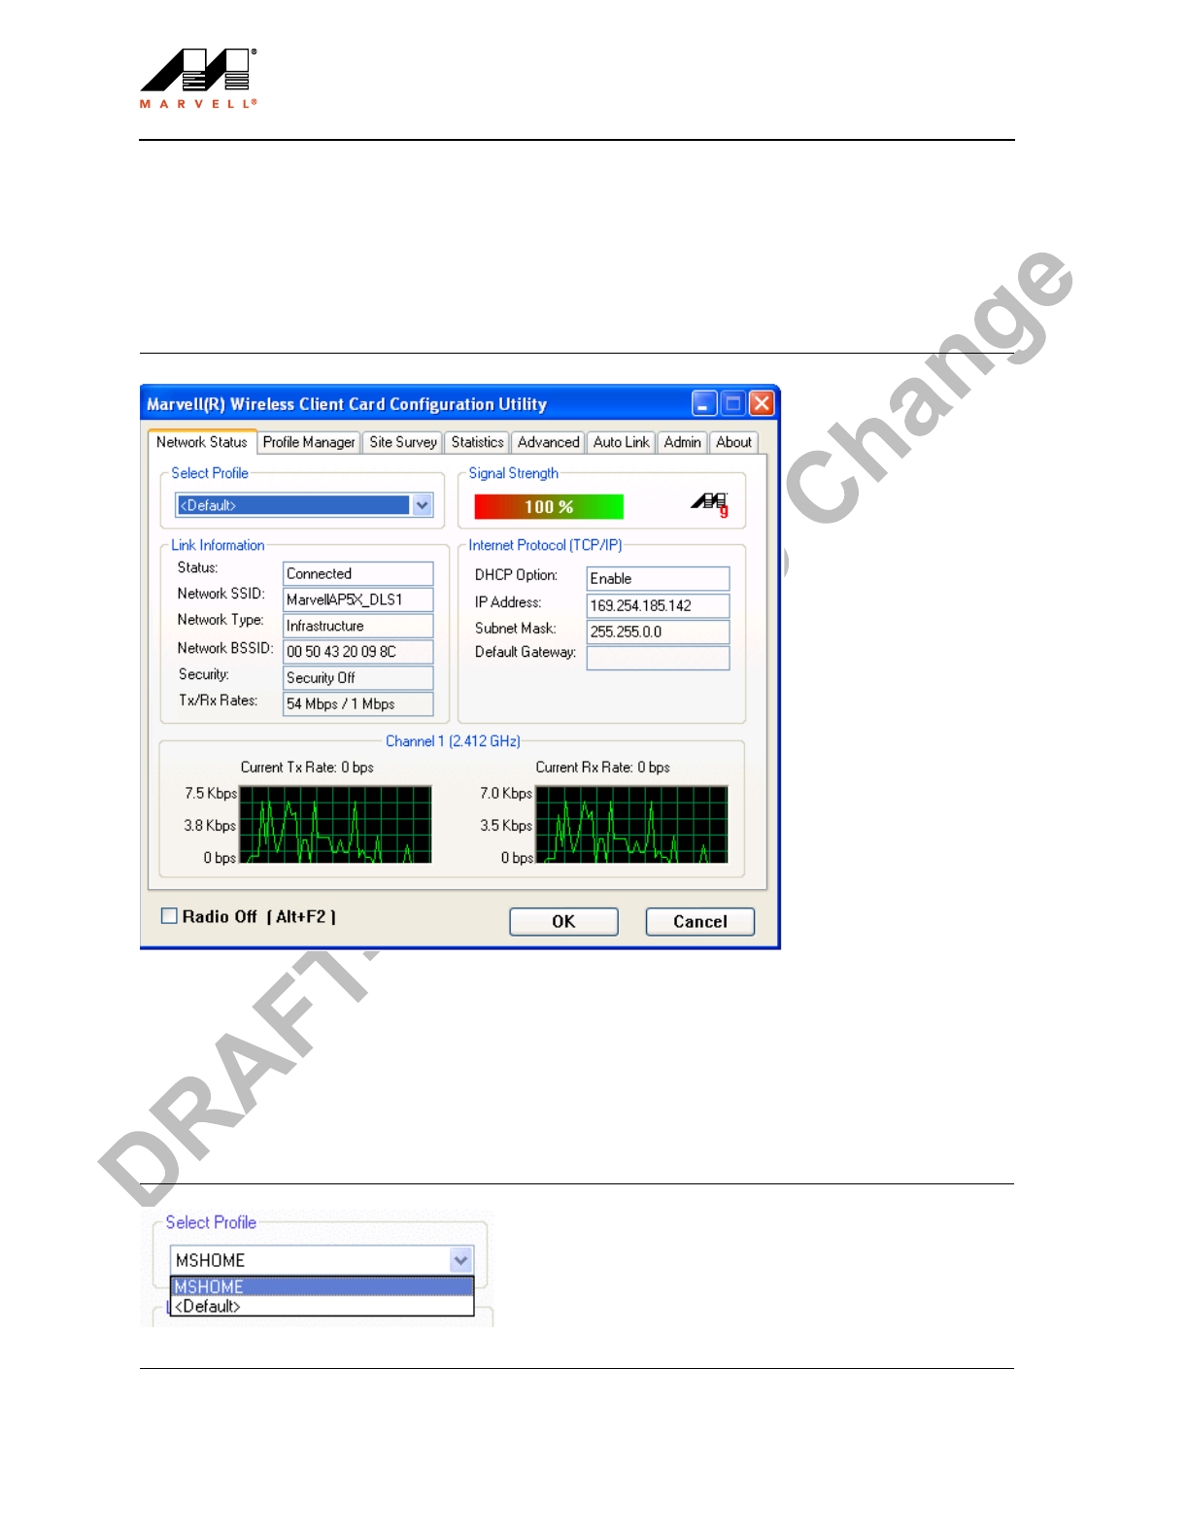Image resolution: width=1189 pixels, height=1539 pixels.
Task: Click the Rx rate graph
Action: click(x=631, y=825)
